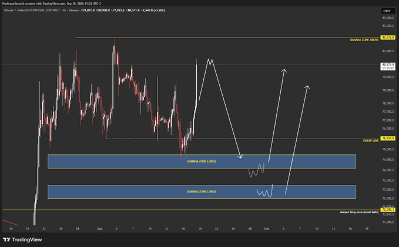Viewport: 399px width, 247px height.
Task: Click the BANANA ZONE ABOVE label
Action: (364, 40)
